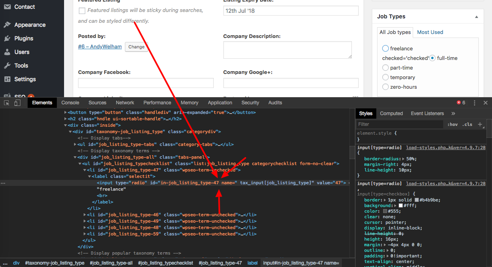Viewport: 492px width, 267px height.
Task: Open Appearance menu icon in WordPress sidebar
Action: [x=7, y=25]
